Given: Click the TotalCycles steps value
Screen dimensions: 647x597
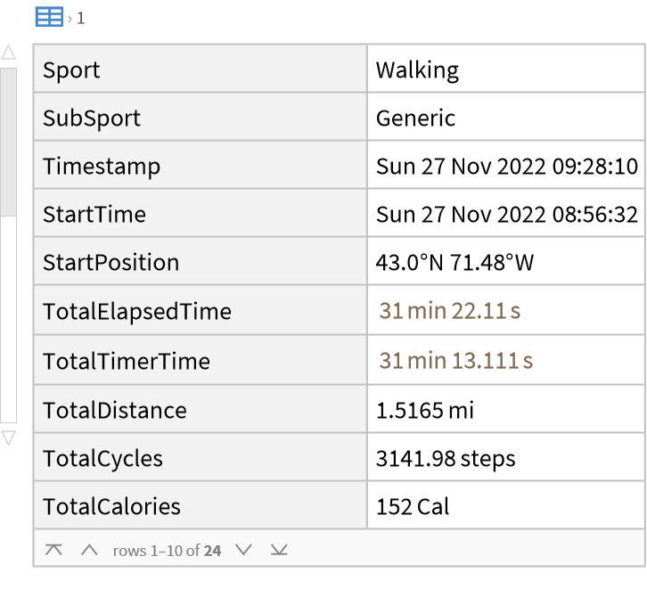Looking at the screenshot, I should tap(445, 459).
